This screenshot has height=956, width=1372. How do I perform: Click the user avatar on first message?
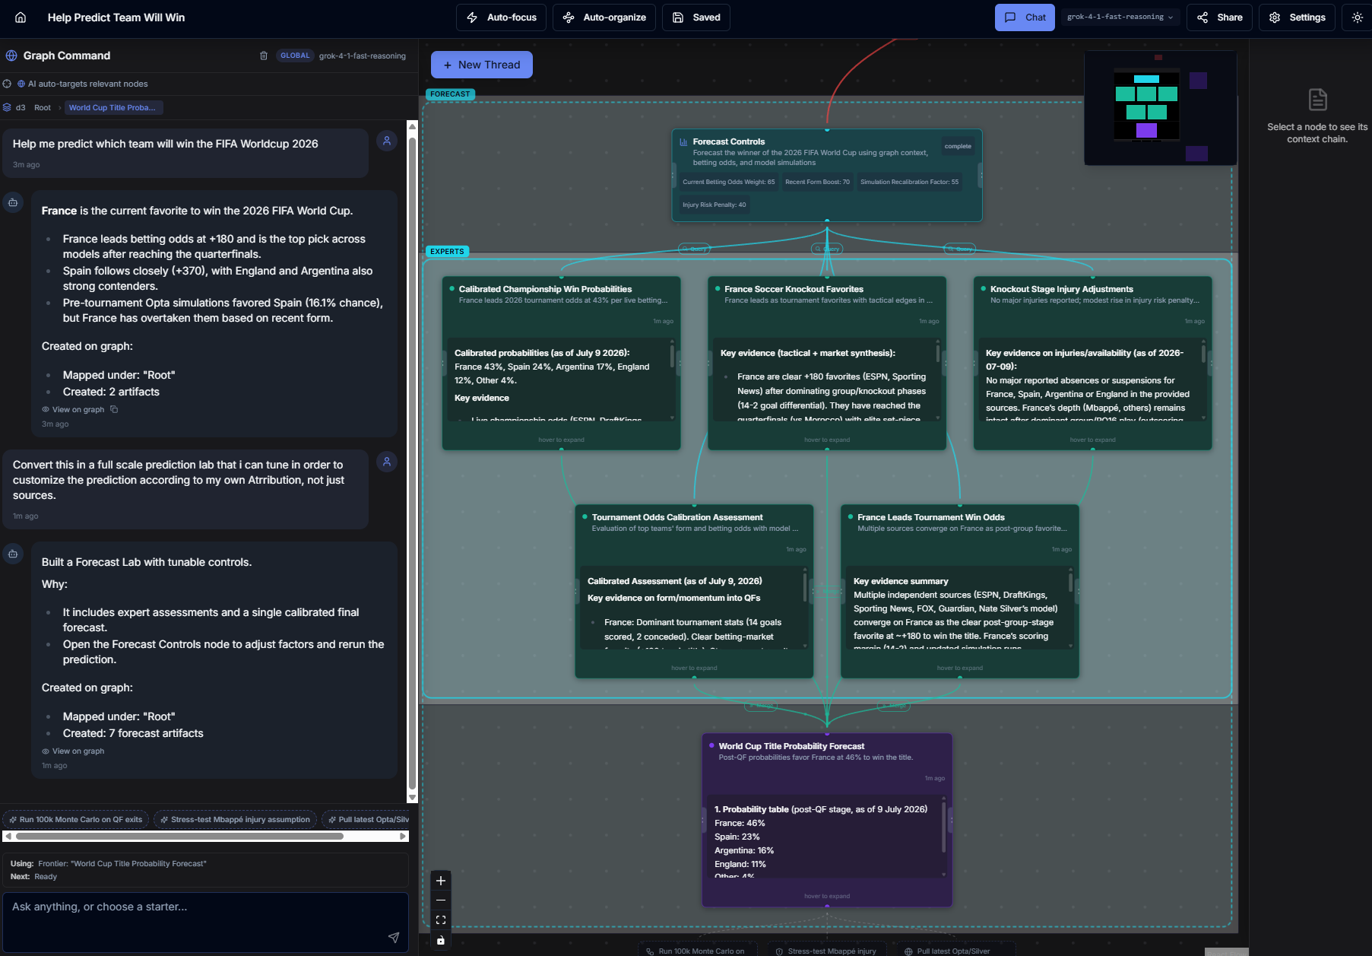(x=387, y=141)
